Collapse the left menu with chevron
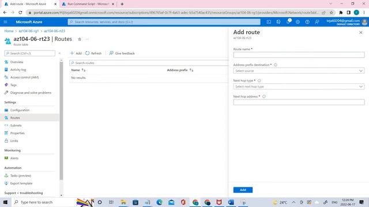Screen dimensions: 369x207 59,53
